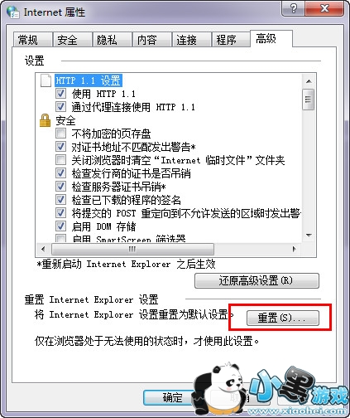This screenshot has width=350, height=418.
Task: Click the 重置(S)... button
Action: pos(283,318)
